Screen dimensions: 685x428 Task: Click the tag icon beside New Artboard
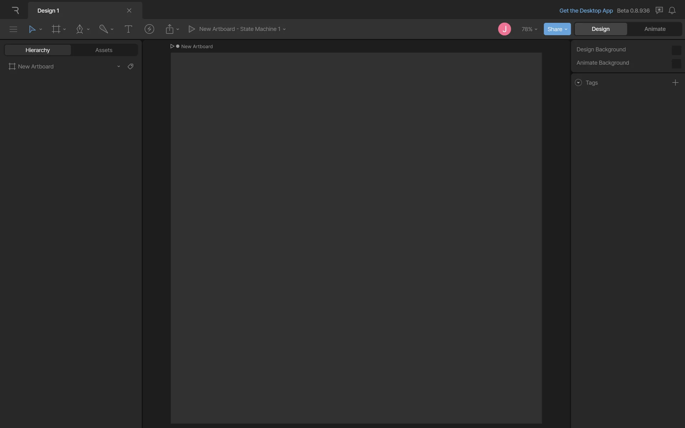(131, 67)
